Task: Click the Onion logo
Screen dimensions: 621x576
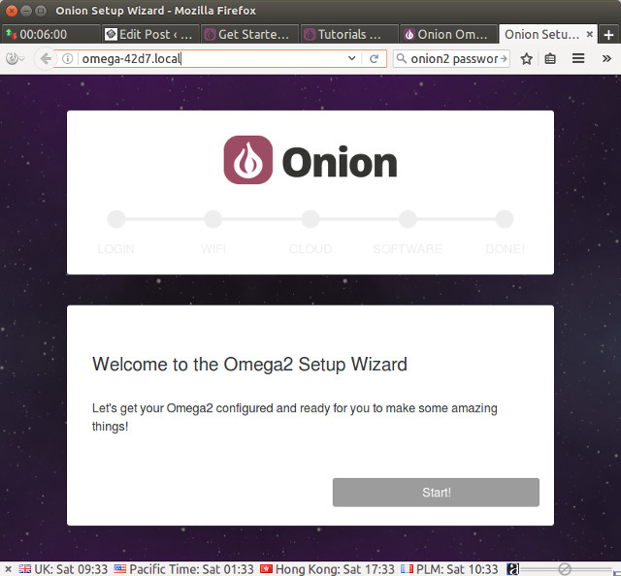Action: [x=310, y=160]
